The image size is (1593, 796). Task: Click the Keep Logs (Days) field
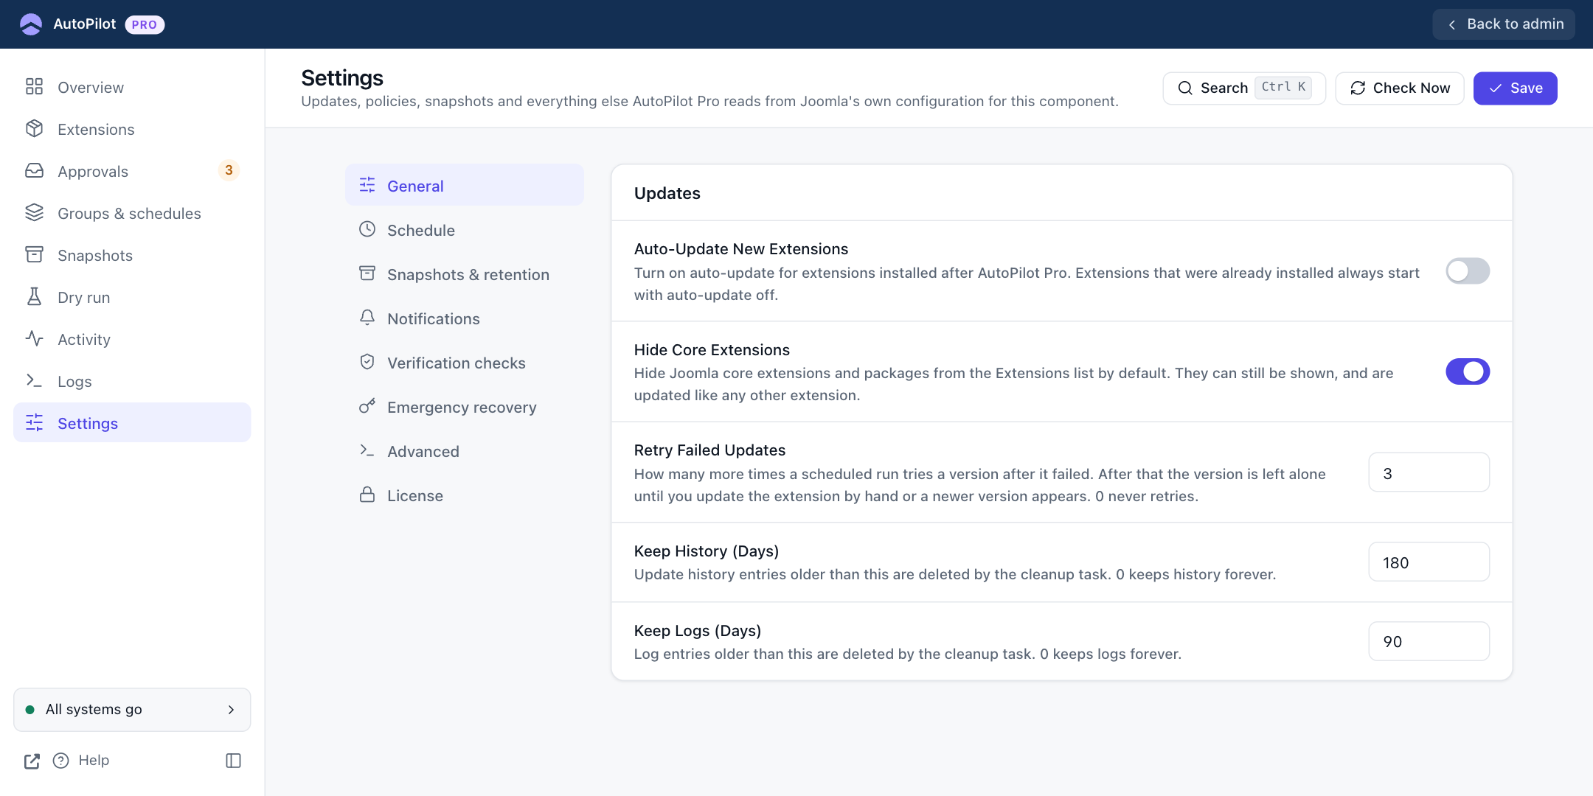tap(1429, 641)
